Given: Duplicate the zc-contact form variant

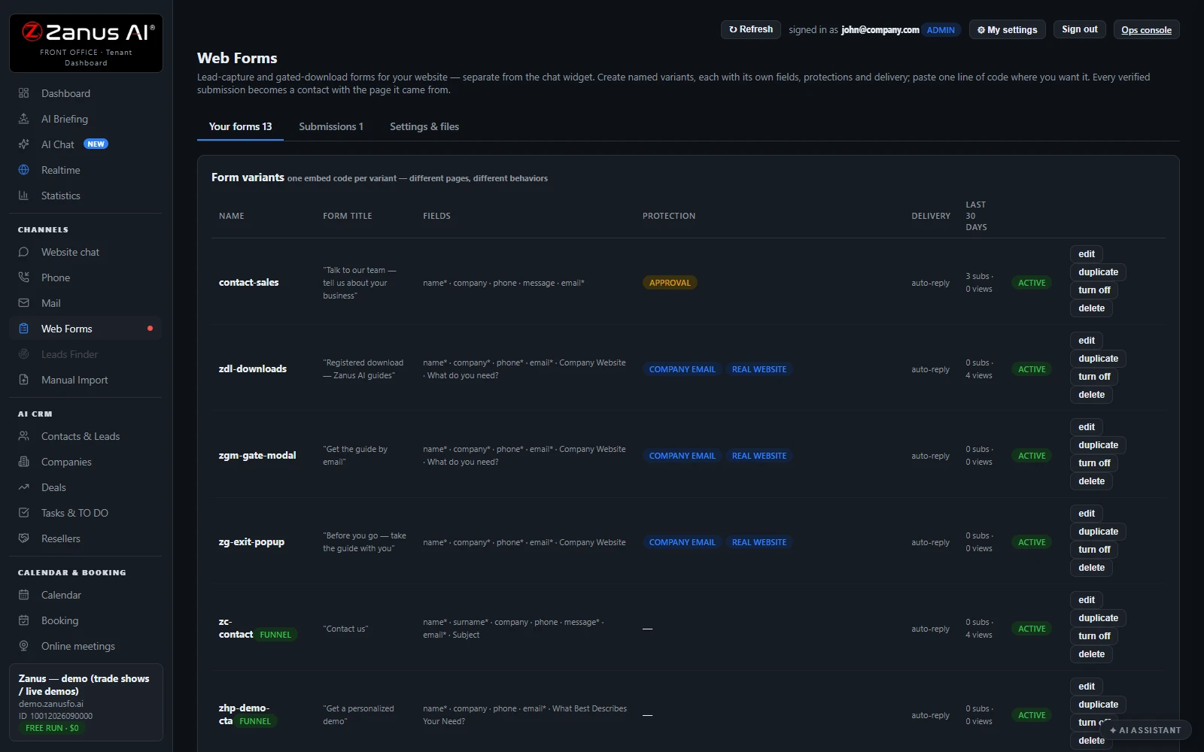Looking at the screenshot, I should tap(1098, 618).
